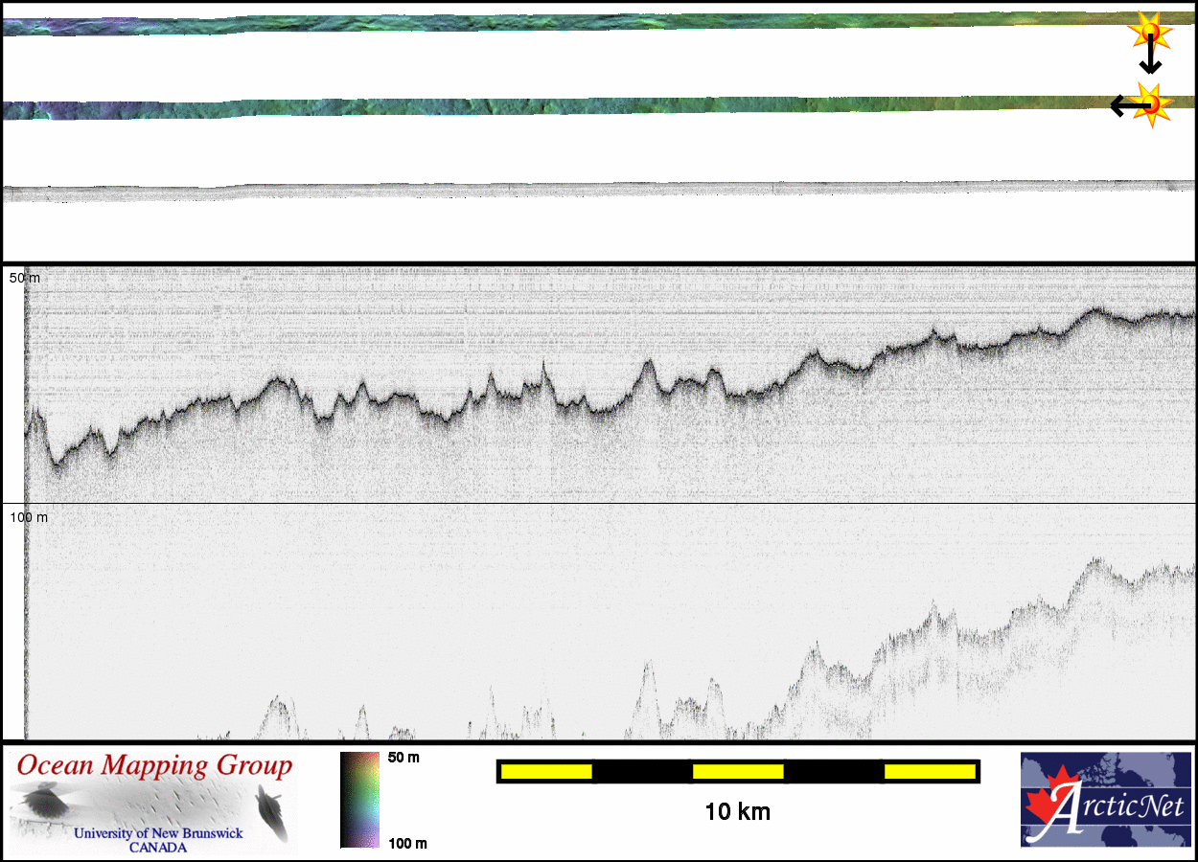Click the left yellow scale bar segment

(545, 771)
